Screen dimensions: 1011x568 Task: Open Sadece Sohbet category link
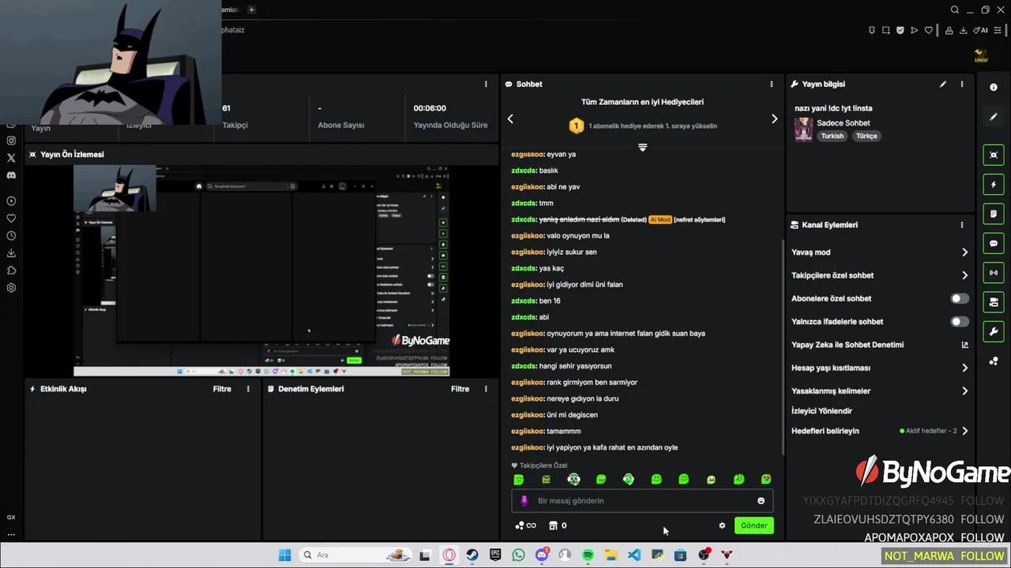(844, 123)
